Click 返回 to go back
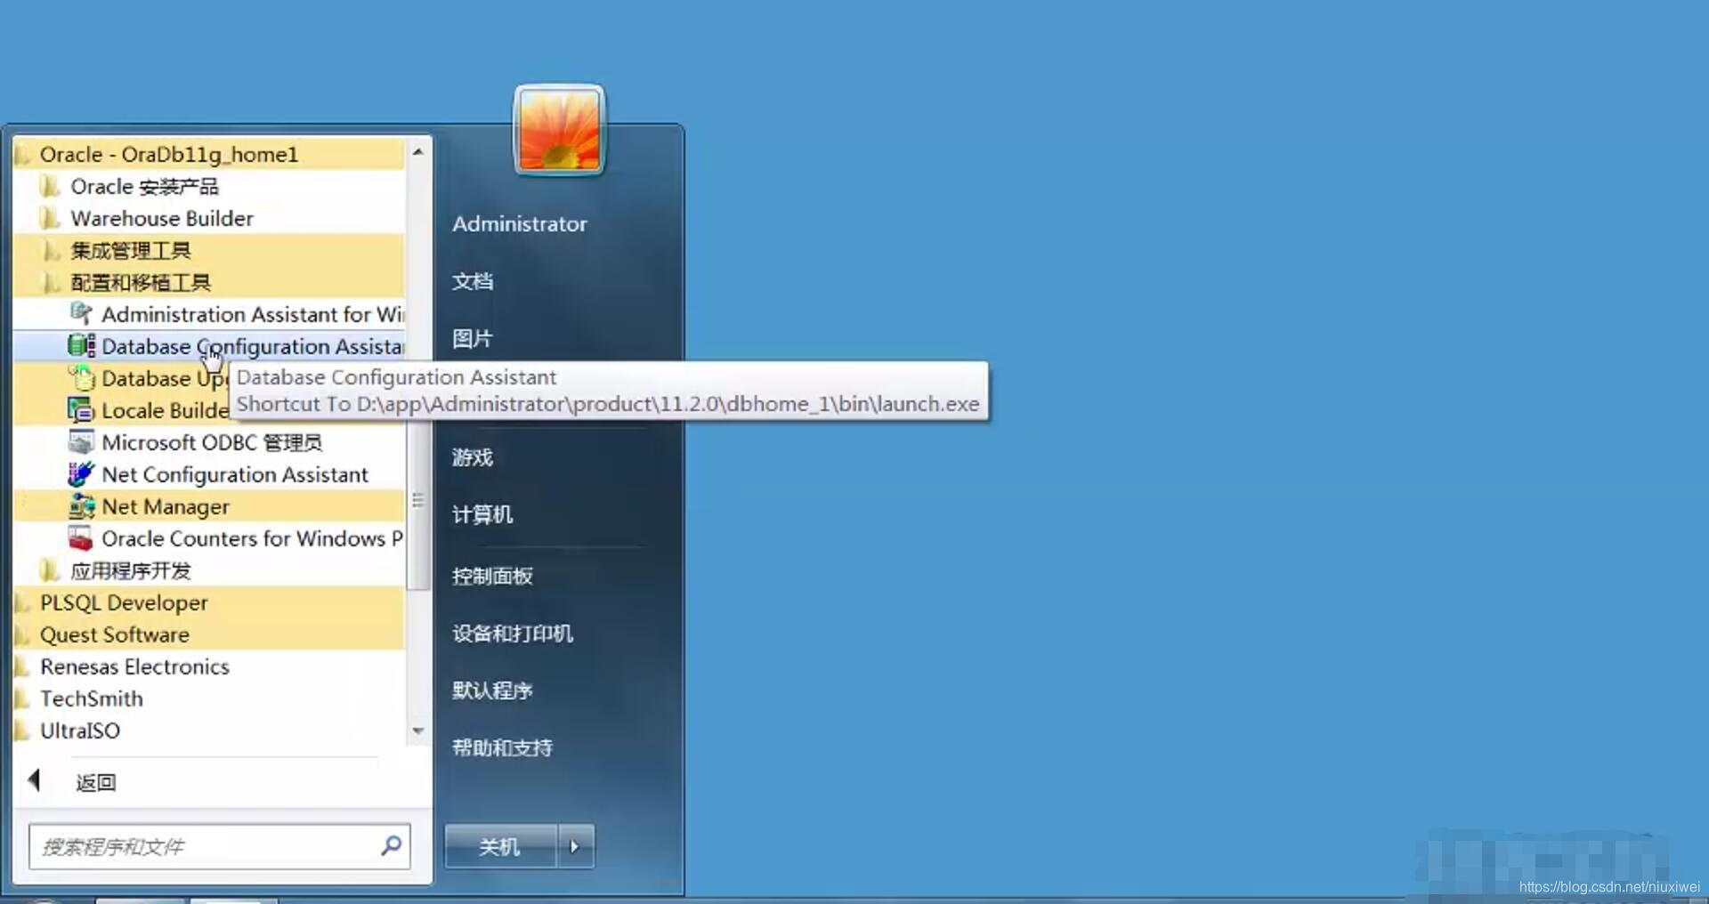 (95, 782)
